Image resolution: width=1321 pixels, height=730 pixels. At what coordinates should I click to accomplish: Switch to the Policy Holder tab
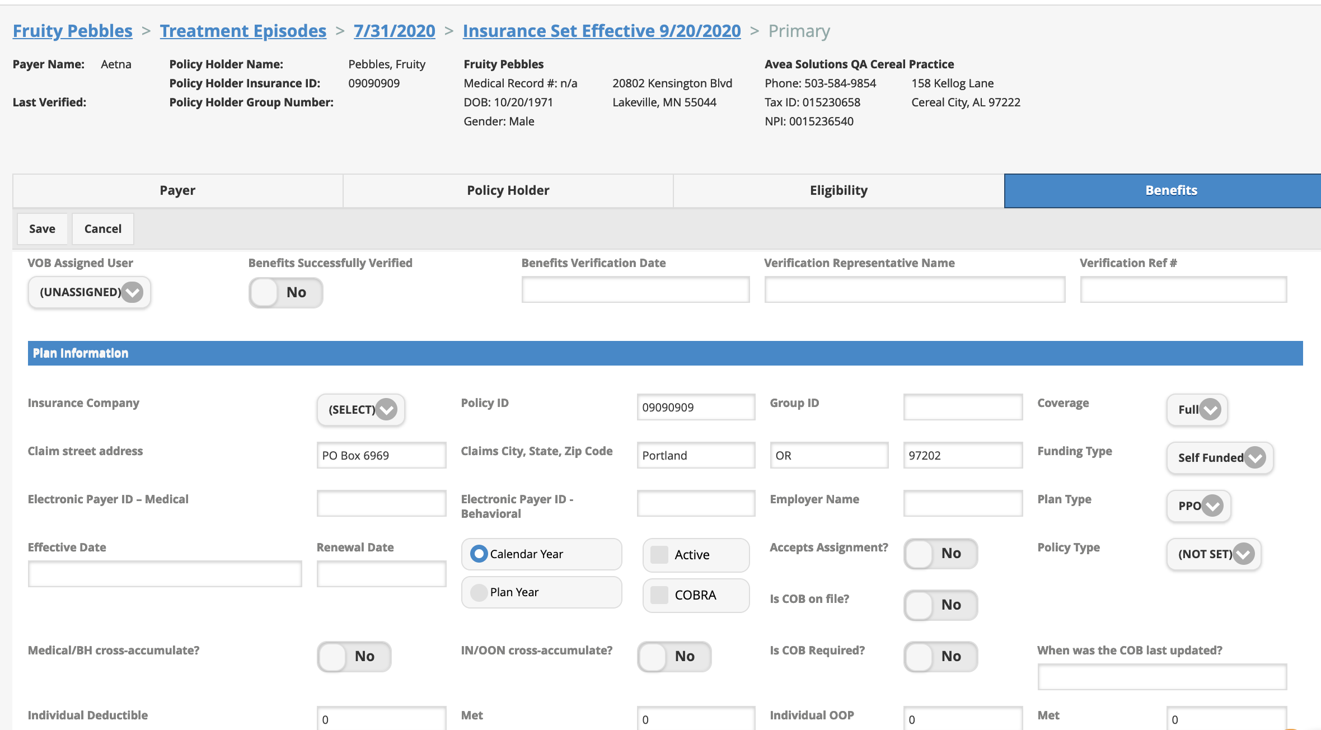507,190
